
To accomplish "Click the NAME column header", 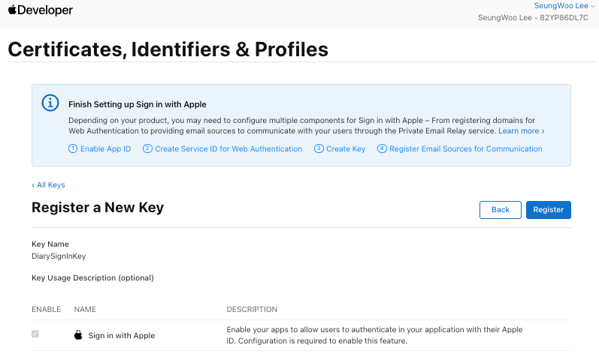I will pyautogui.click(x=85, y=309).
